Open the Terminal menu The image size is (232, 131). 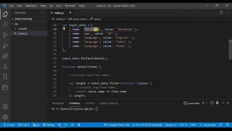70,6
